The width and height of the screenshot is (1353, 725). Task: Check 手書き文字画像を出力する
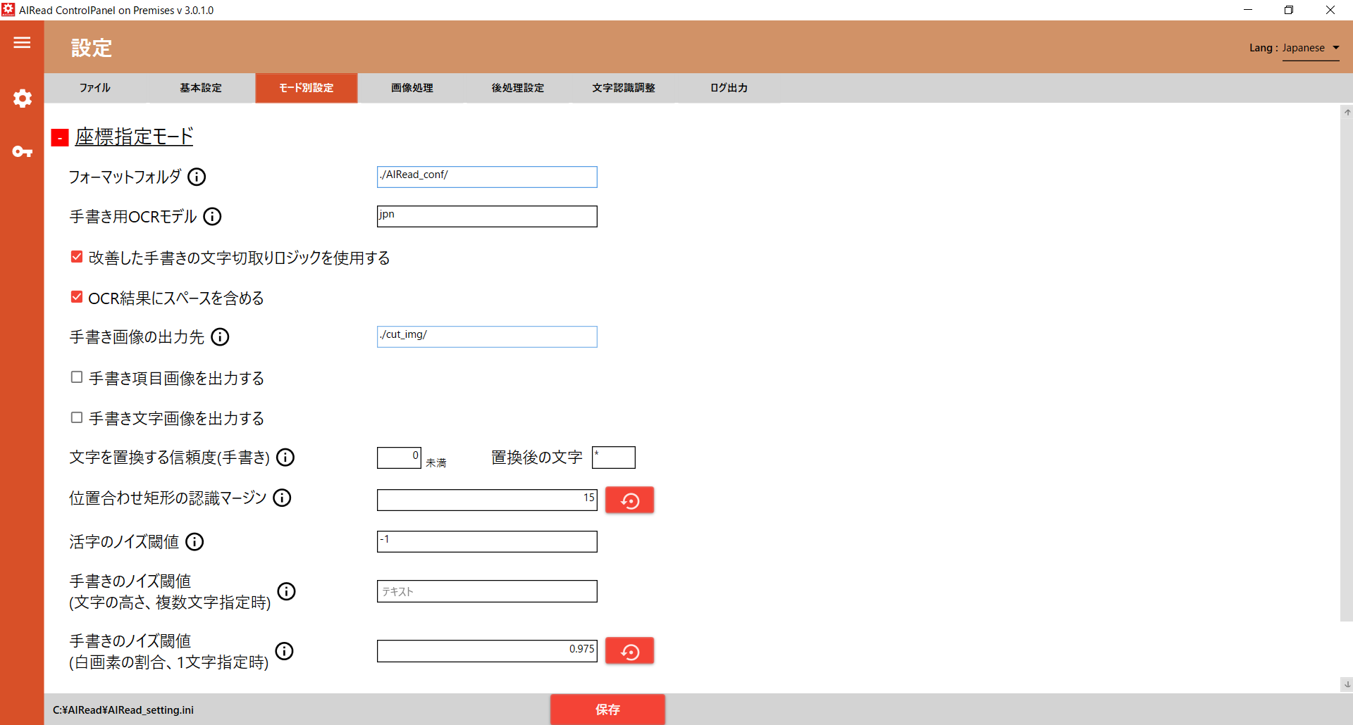[x=76, y=417]
